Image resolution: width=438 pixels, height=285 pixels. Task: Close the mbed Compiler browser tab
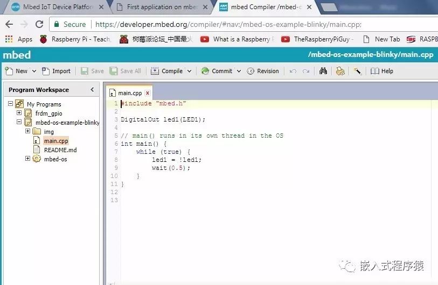pos(309,7)
